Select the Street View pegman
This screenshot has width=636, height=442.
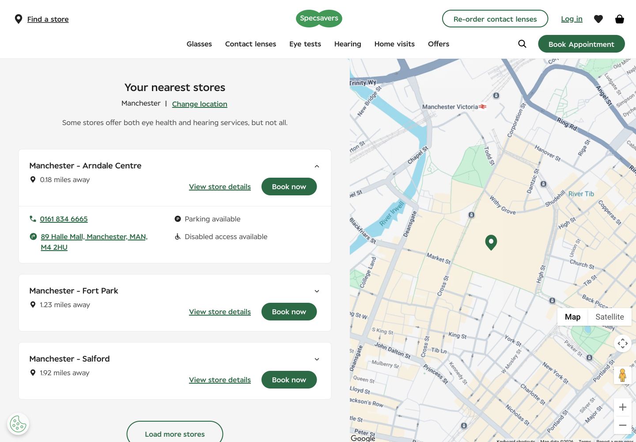[623, 375]
